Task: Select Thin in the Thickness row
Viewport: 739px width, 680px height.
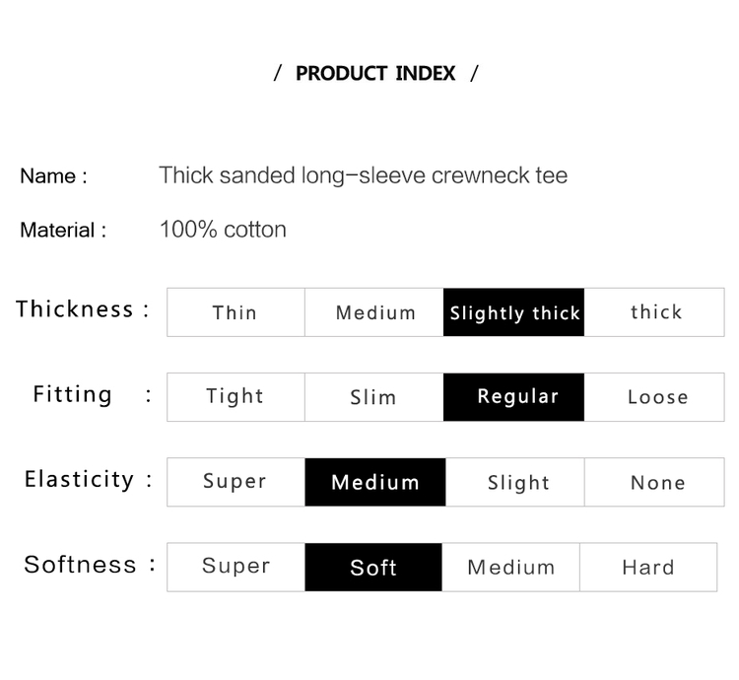Action: (x=235, y=312)
